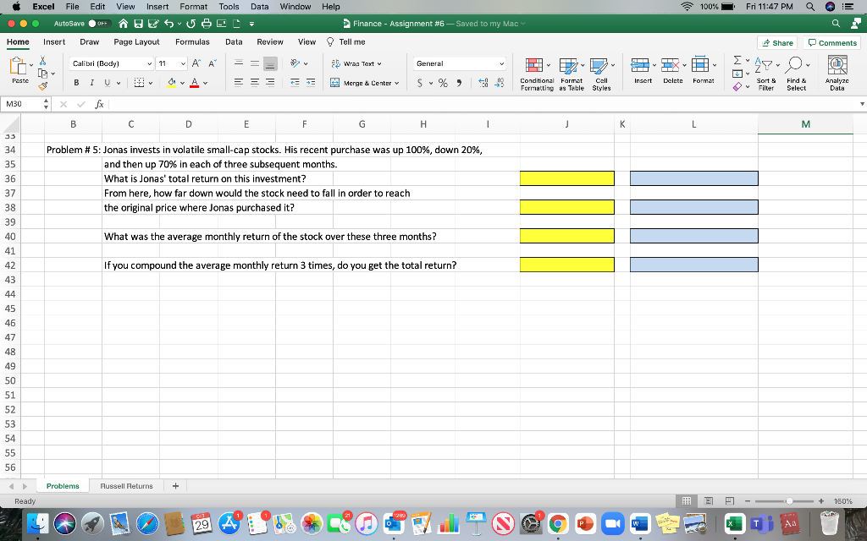Click the Share button
This screenshot has width=867, height=541.
[x=776, y=41]
